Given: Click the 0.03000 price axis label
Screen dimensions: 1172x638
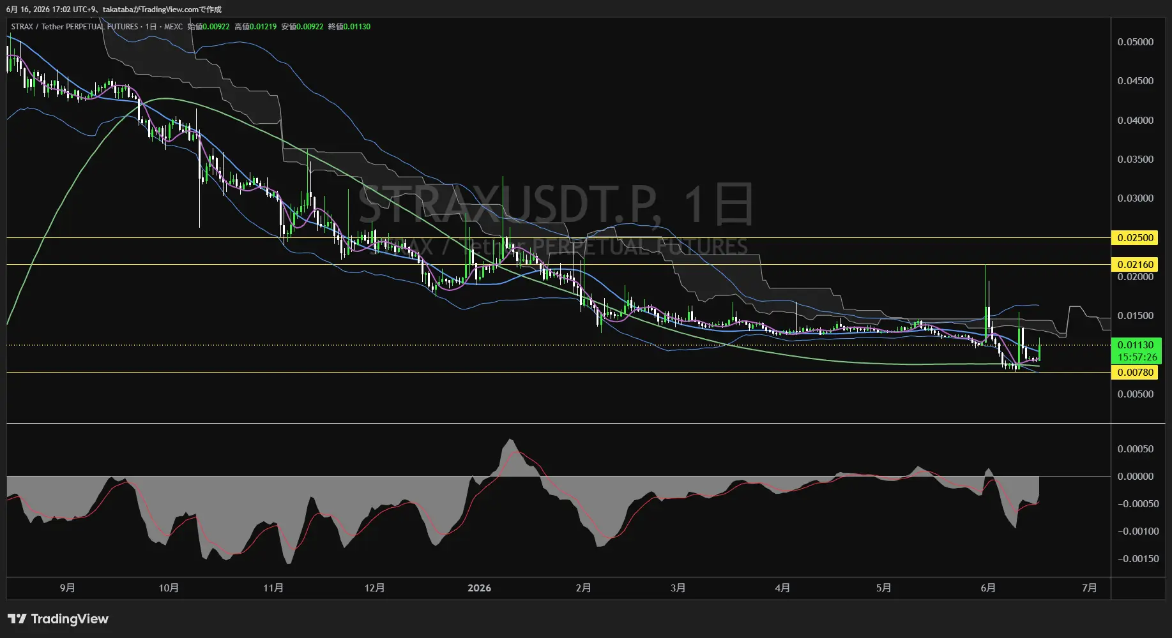Looking at the screenshot, I should click(x=1135, y=198).
